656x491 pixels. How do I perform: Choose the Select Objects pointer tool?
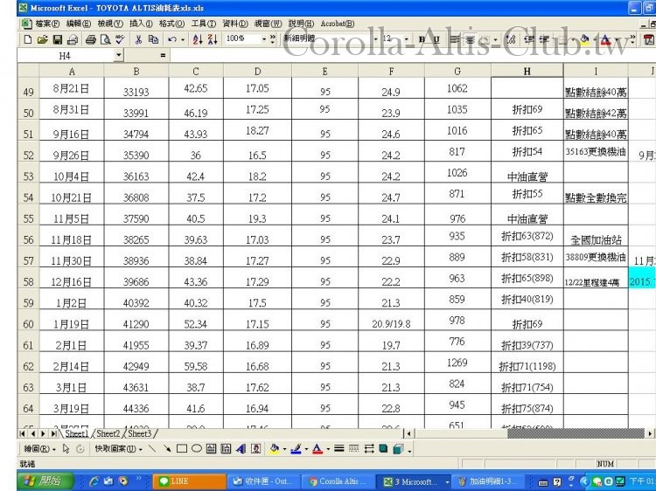tap(66, 449)
